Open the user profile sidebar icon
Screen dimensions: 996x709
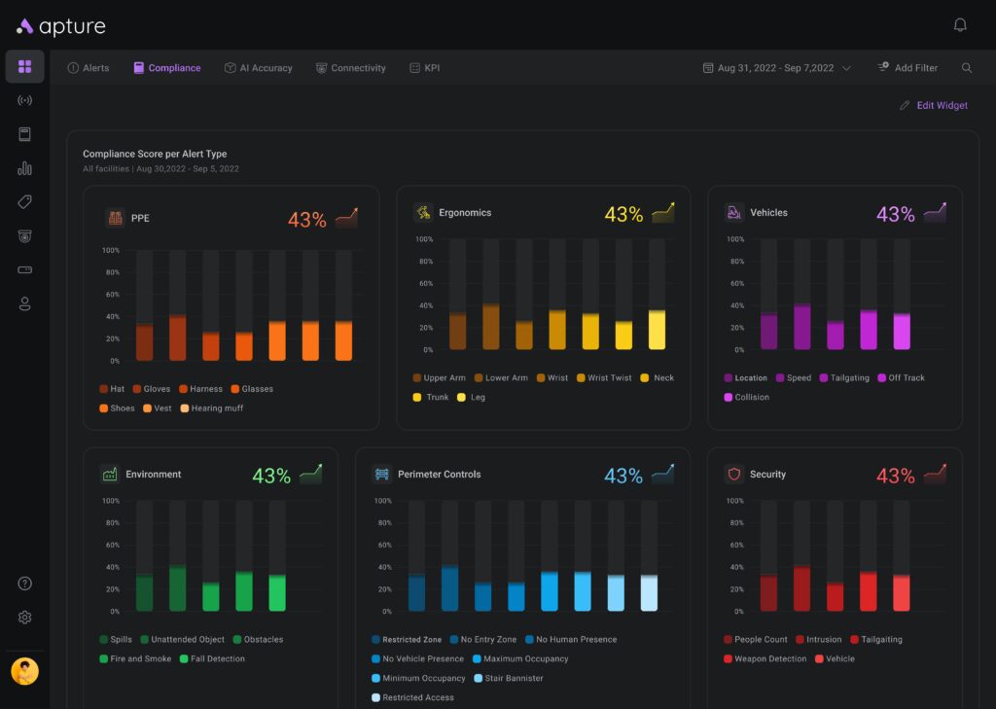click(25, 303)
